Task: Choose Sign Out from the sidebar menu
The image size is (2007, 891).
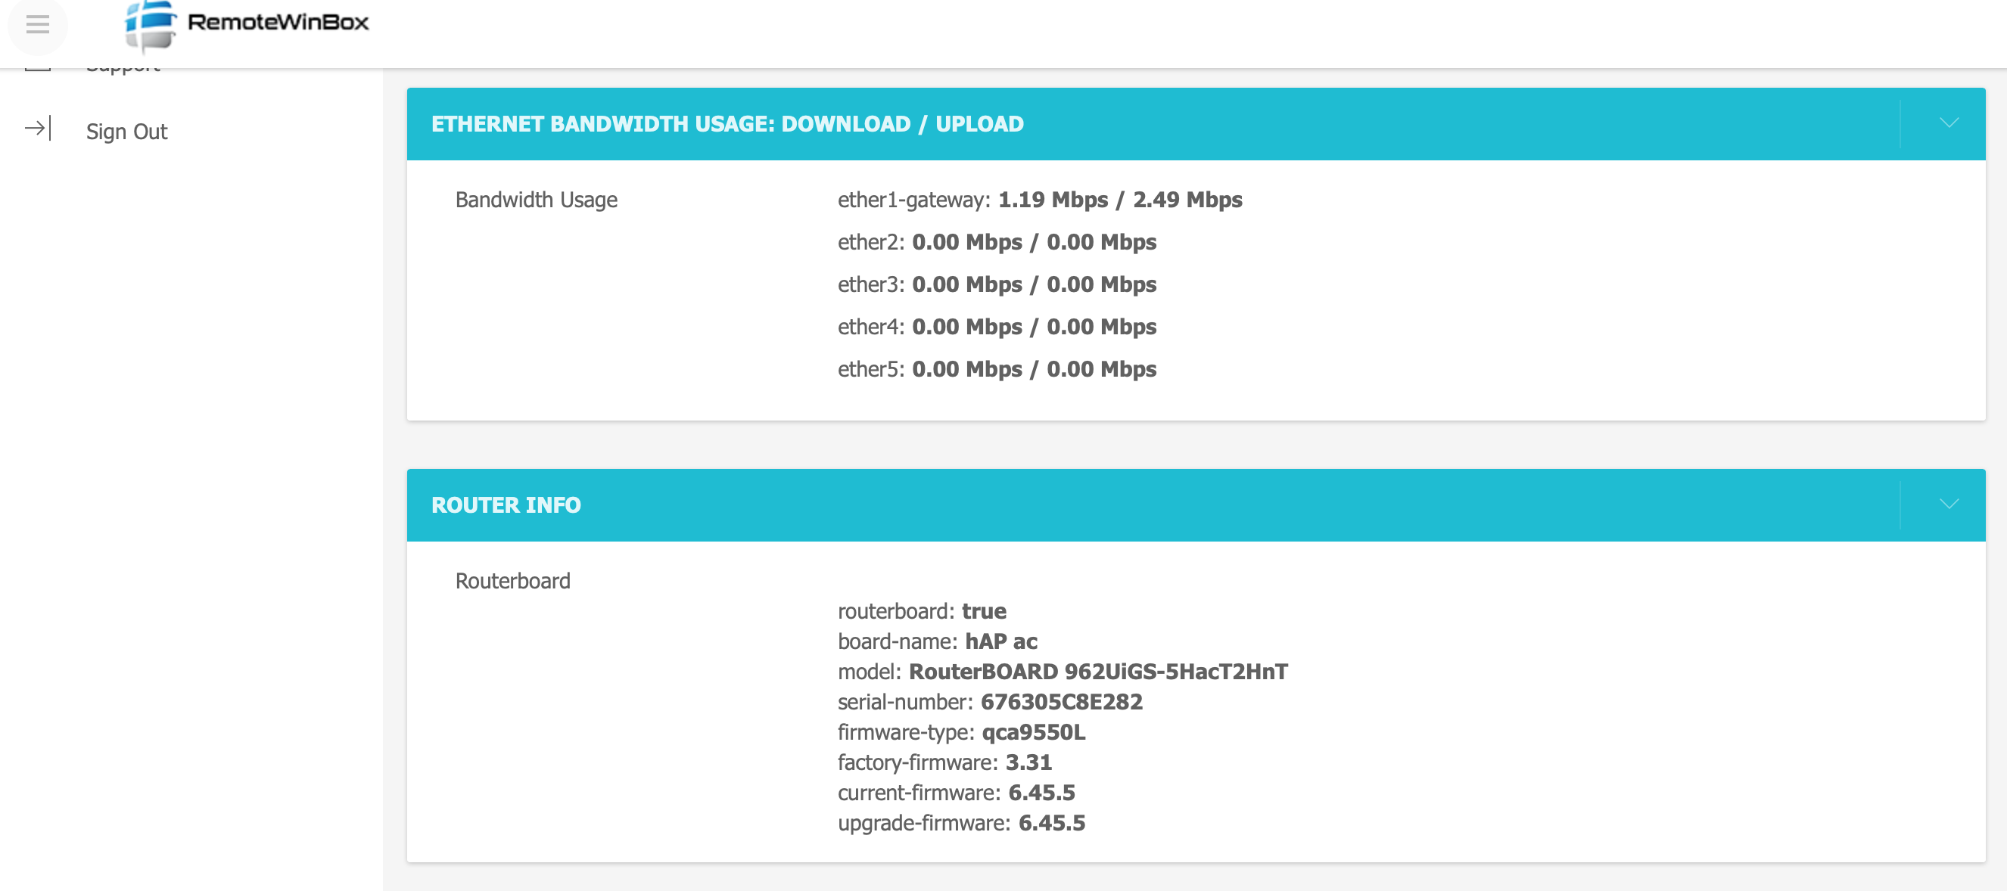Action: coord(126,131)
